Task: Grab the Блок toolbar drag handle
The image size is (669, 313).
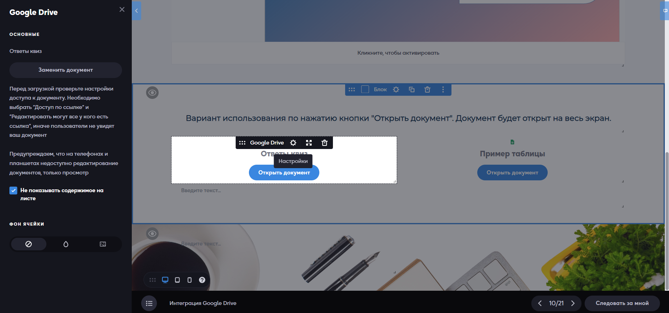Action: coord(352,89)
